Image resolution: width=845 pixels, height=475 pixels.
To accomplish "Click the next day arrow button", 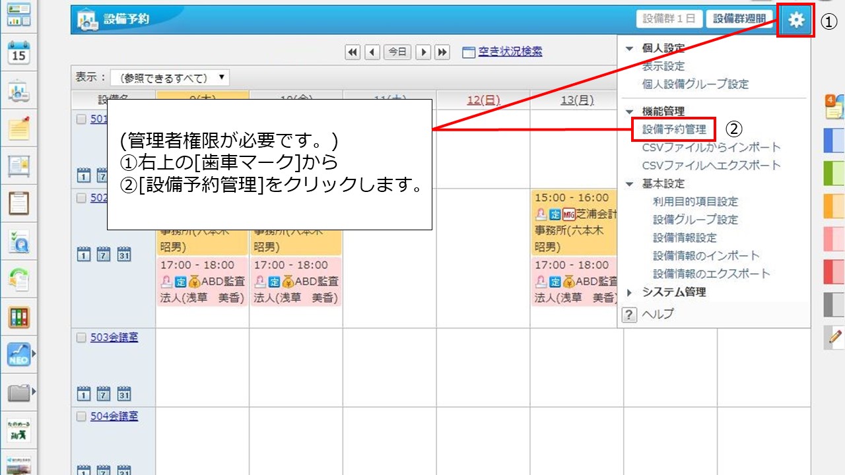I will [423, 52].
